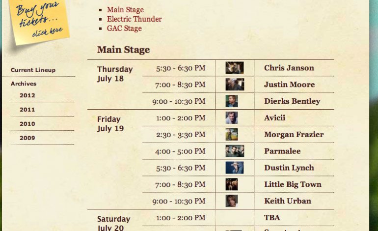Click Keith Urban artist thumbnail

(x=232, y=201)
